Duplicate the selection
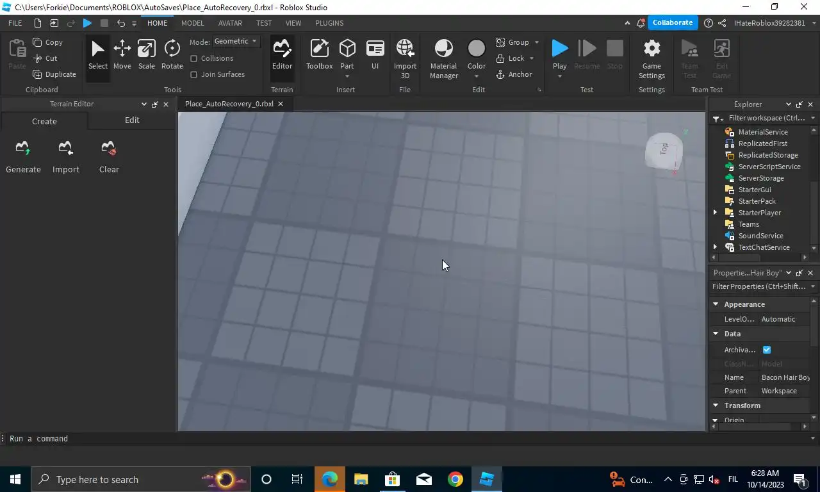 [54, 74]
